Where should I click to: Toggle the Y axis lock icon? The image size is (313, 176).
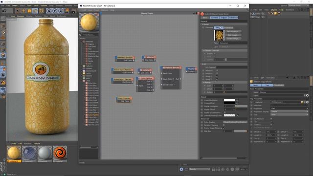(x=55, y=11)
